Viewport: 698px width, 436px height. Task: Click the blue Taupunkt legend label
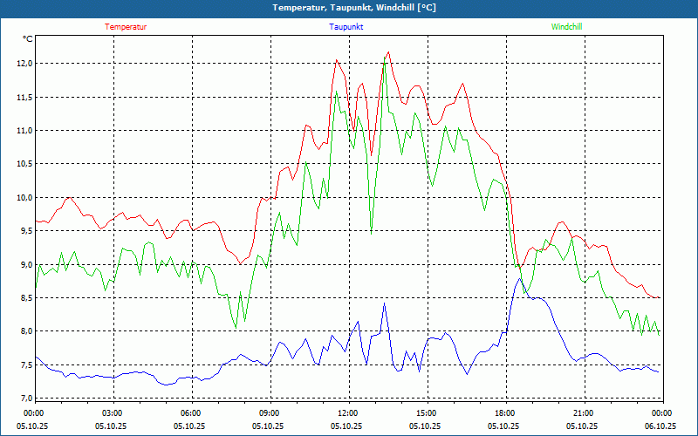(346, 27)
